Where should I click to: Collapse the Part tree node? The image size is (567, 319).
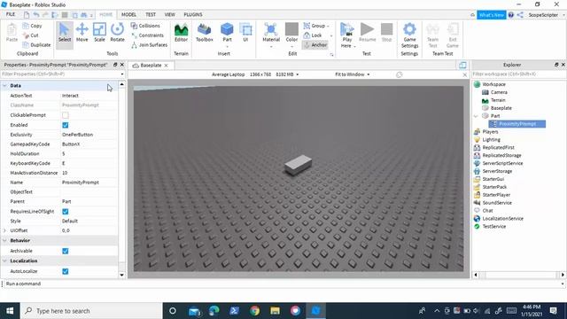[x=476, y=116]
